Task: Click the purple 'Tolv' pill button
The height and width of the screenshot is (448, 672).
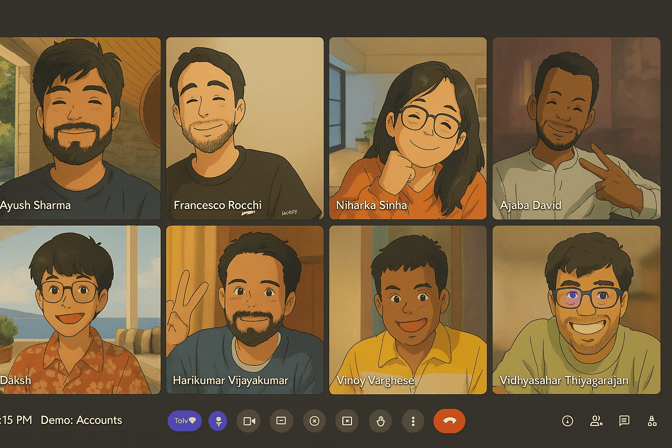Action: click(x=185, y=421)
